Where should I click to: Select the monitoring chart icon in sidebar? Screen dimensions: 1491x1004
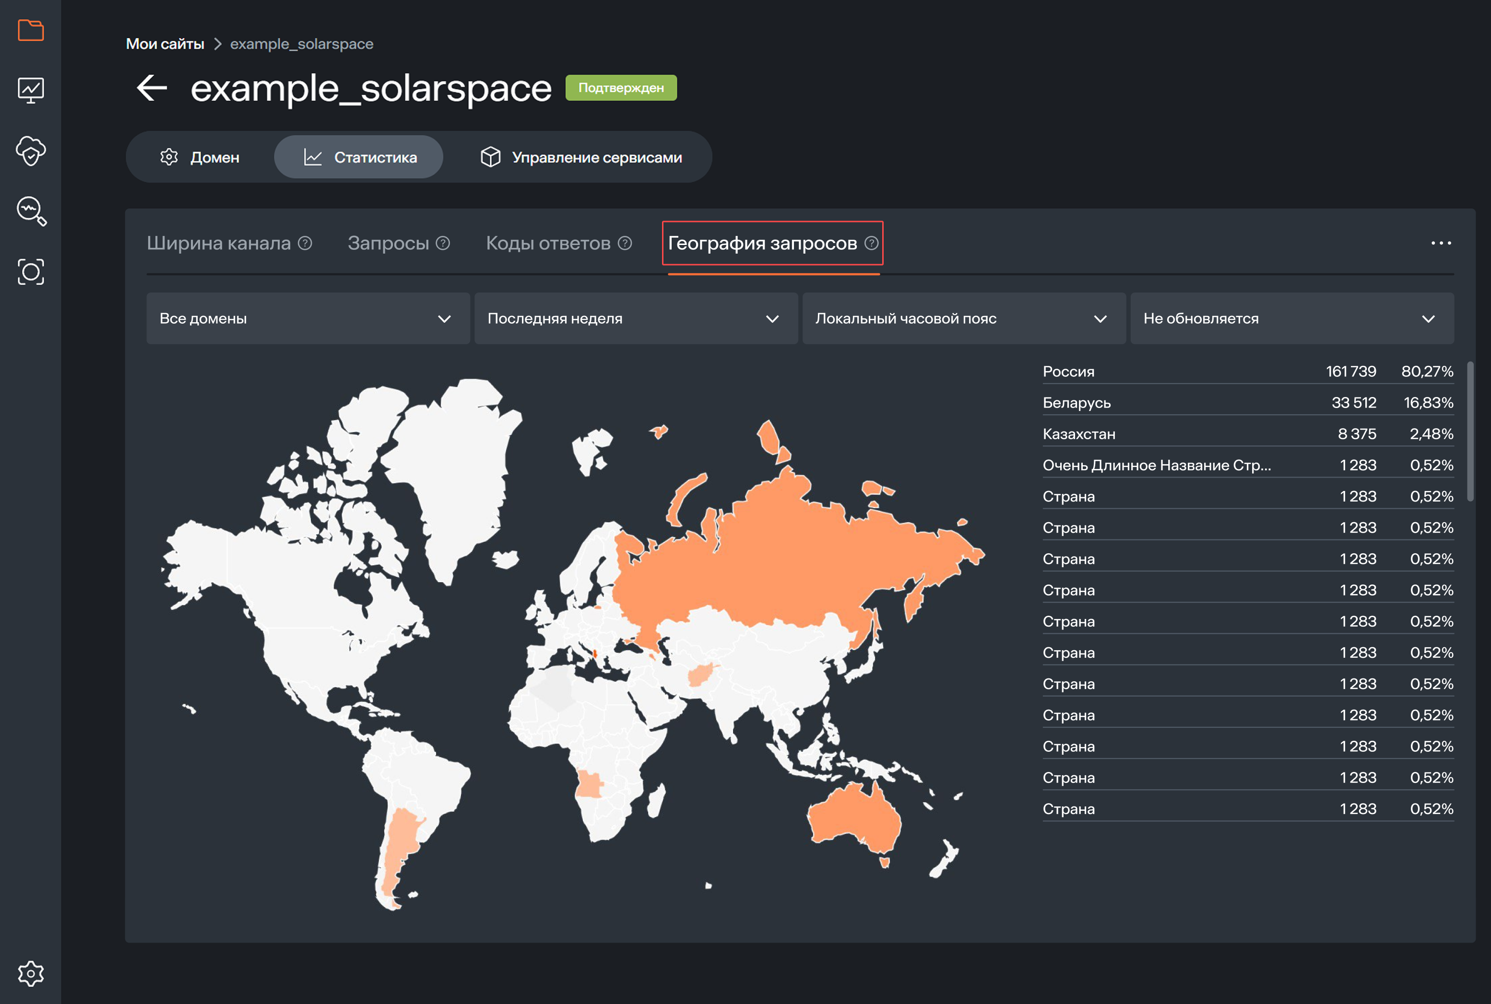click(x=30, y=90)
